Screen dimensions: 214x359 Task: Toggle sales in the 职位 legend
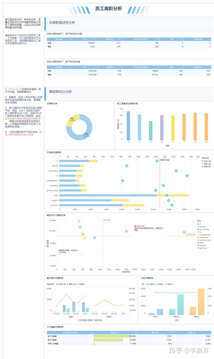tap(201, 243)
